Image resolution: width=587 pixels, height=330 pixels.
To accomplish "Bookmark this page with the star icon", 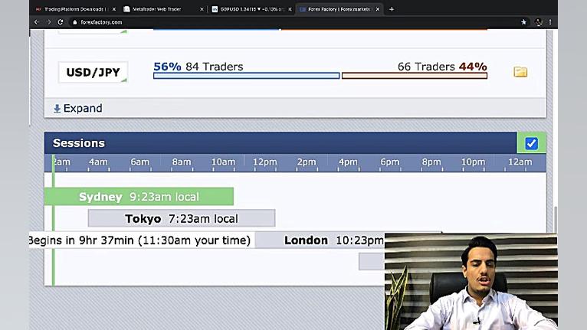I will (523, 22).
